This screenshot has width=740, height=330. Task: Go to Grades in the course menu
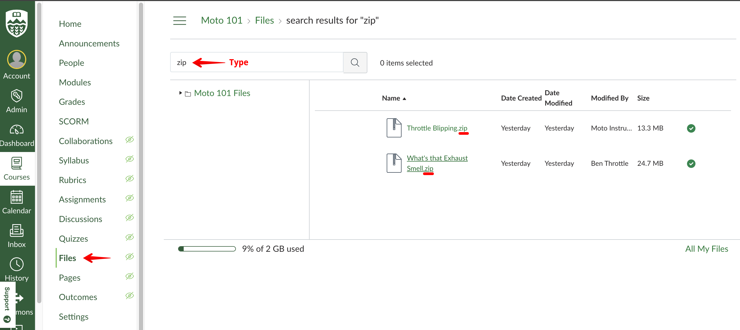[72, 102]
